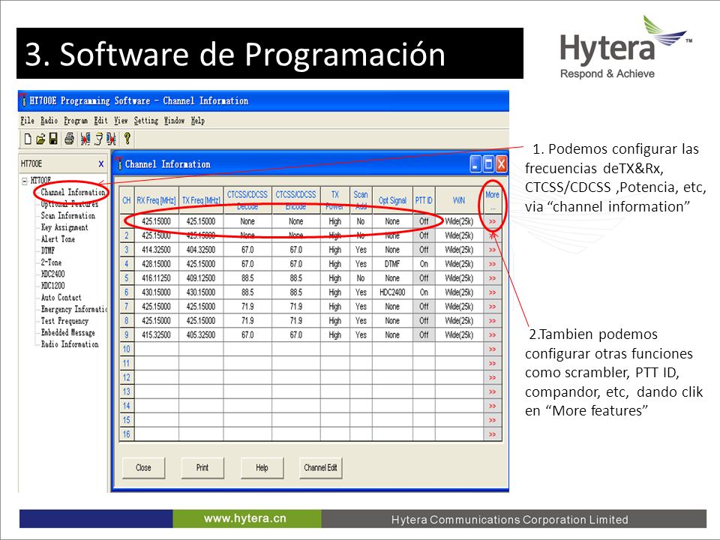This screenshot has height=540, width=720.
Task: Click More features arrow for channel 1
Action: [x=493, y=221]
